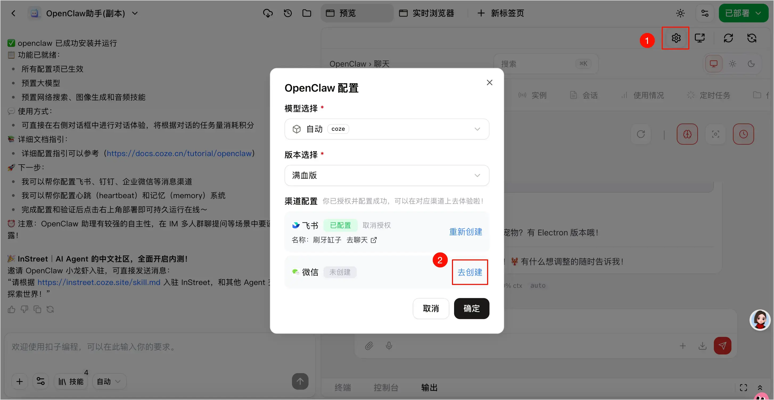
Task: Dislike the message with thumbs down
Action: (x=24, y=309)
